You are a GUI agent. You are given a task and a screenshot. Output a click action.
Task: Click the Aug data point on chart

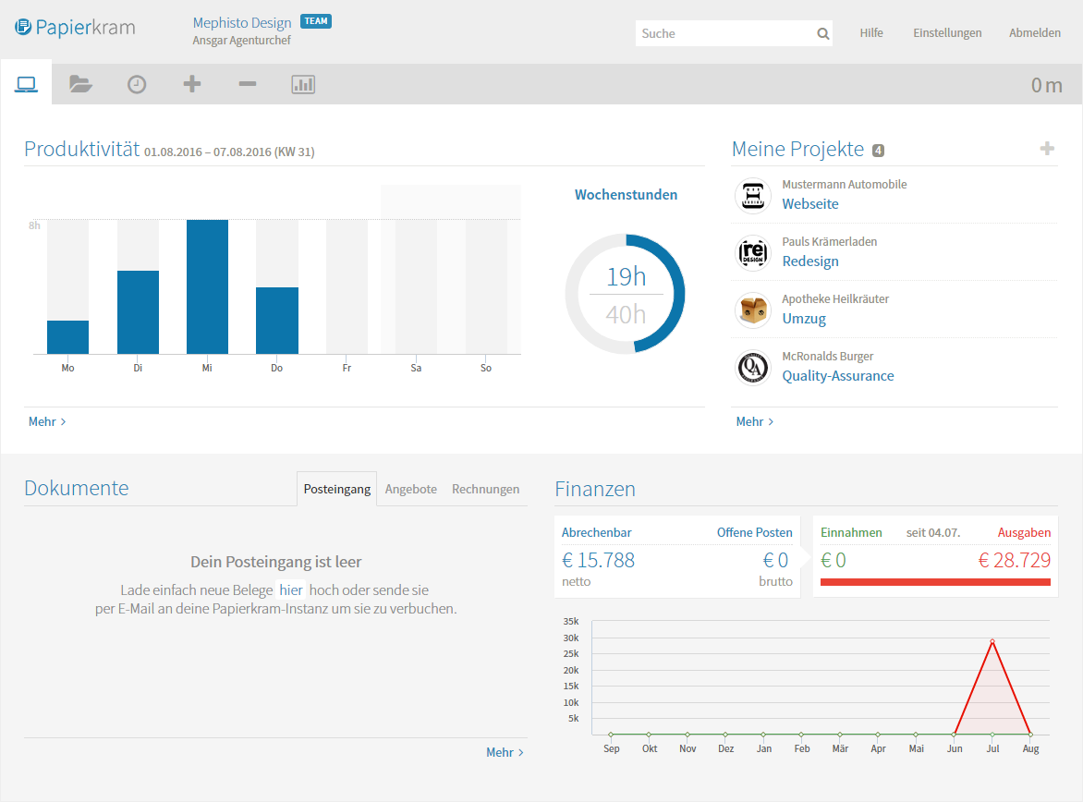(x=1030, y=734)
